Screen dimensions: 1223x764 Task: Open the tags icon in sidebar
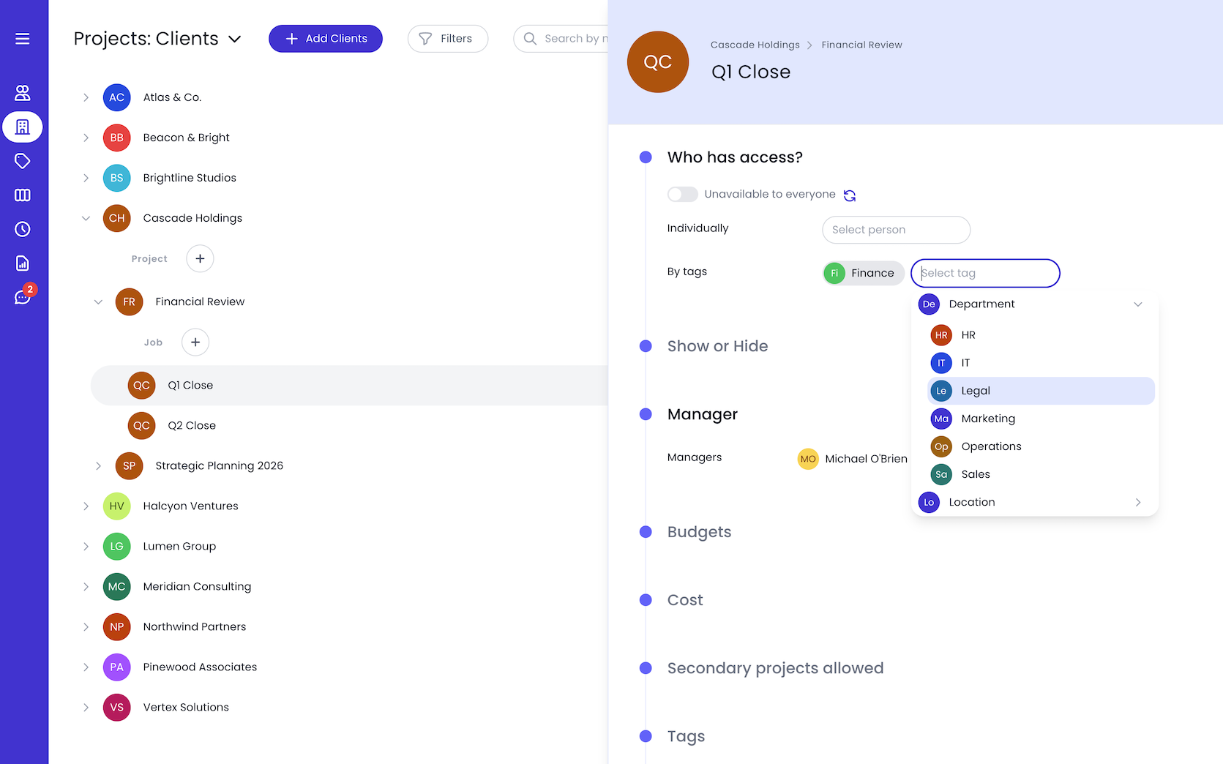(23, 161)
